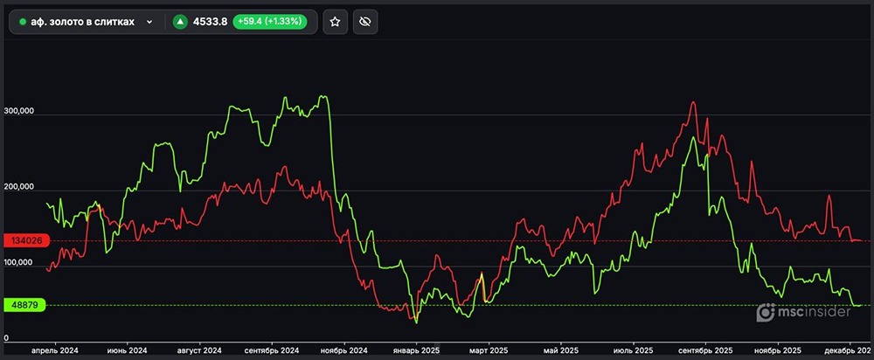Click the 'июль 2025' time axis label
Screen dimensions: 874x360
point(632,350)
